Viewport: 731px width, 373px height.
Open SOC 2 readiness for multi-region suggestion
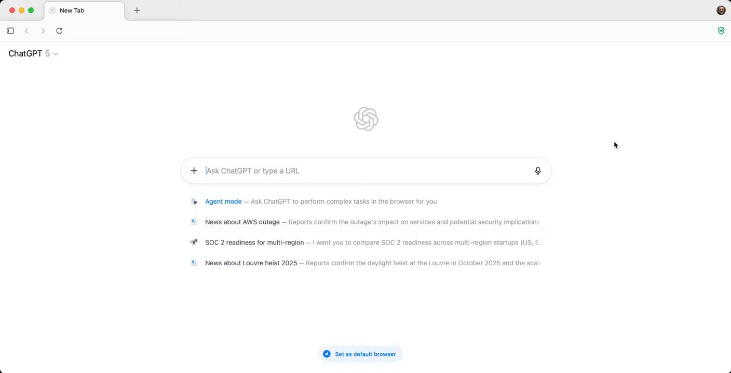coord(254,242)
